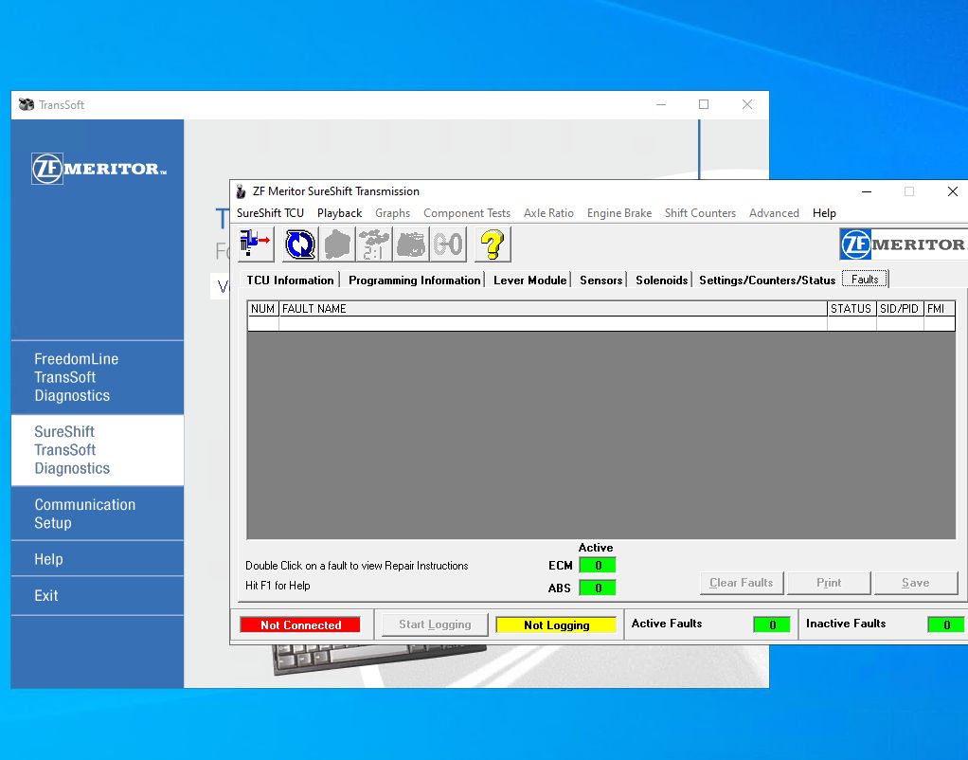Click the Start Logging button
968x760 pixels.
[x=433, y=624]
